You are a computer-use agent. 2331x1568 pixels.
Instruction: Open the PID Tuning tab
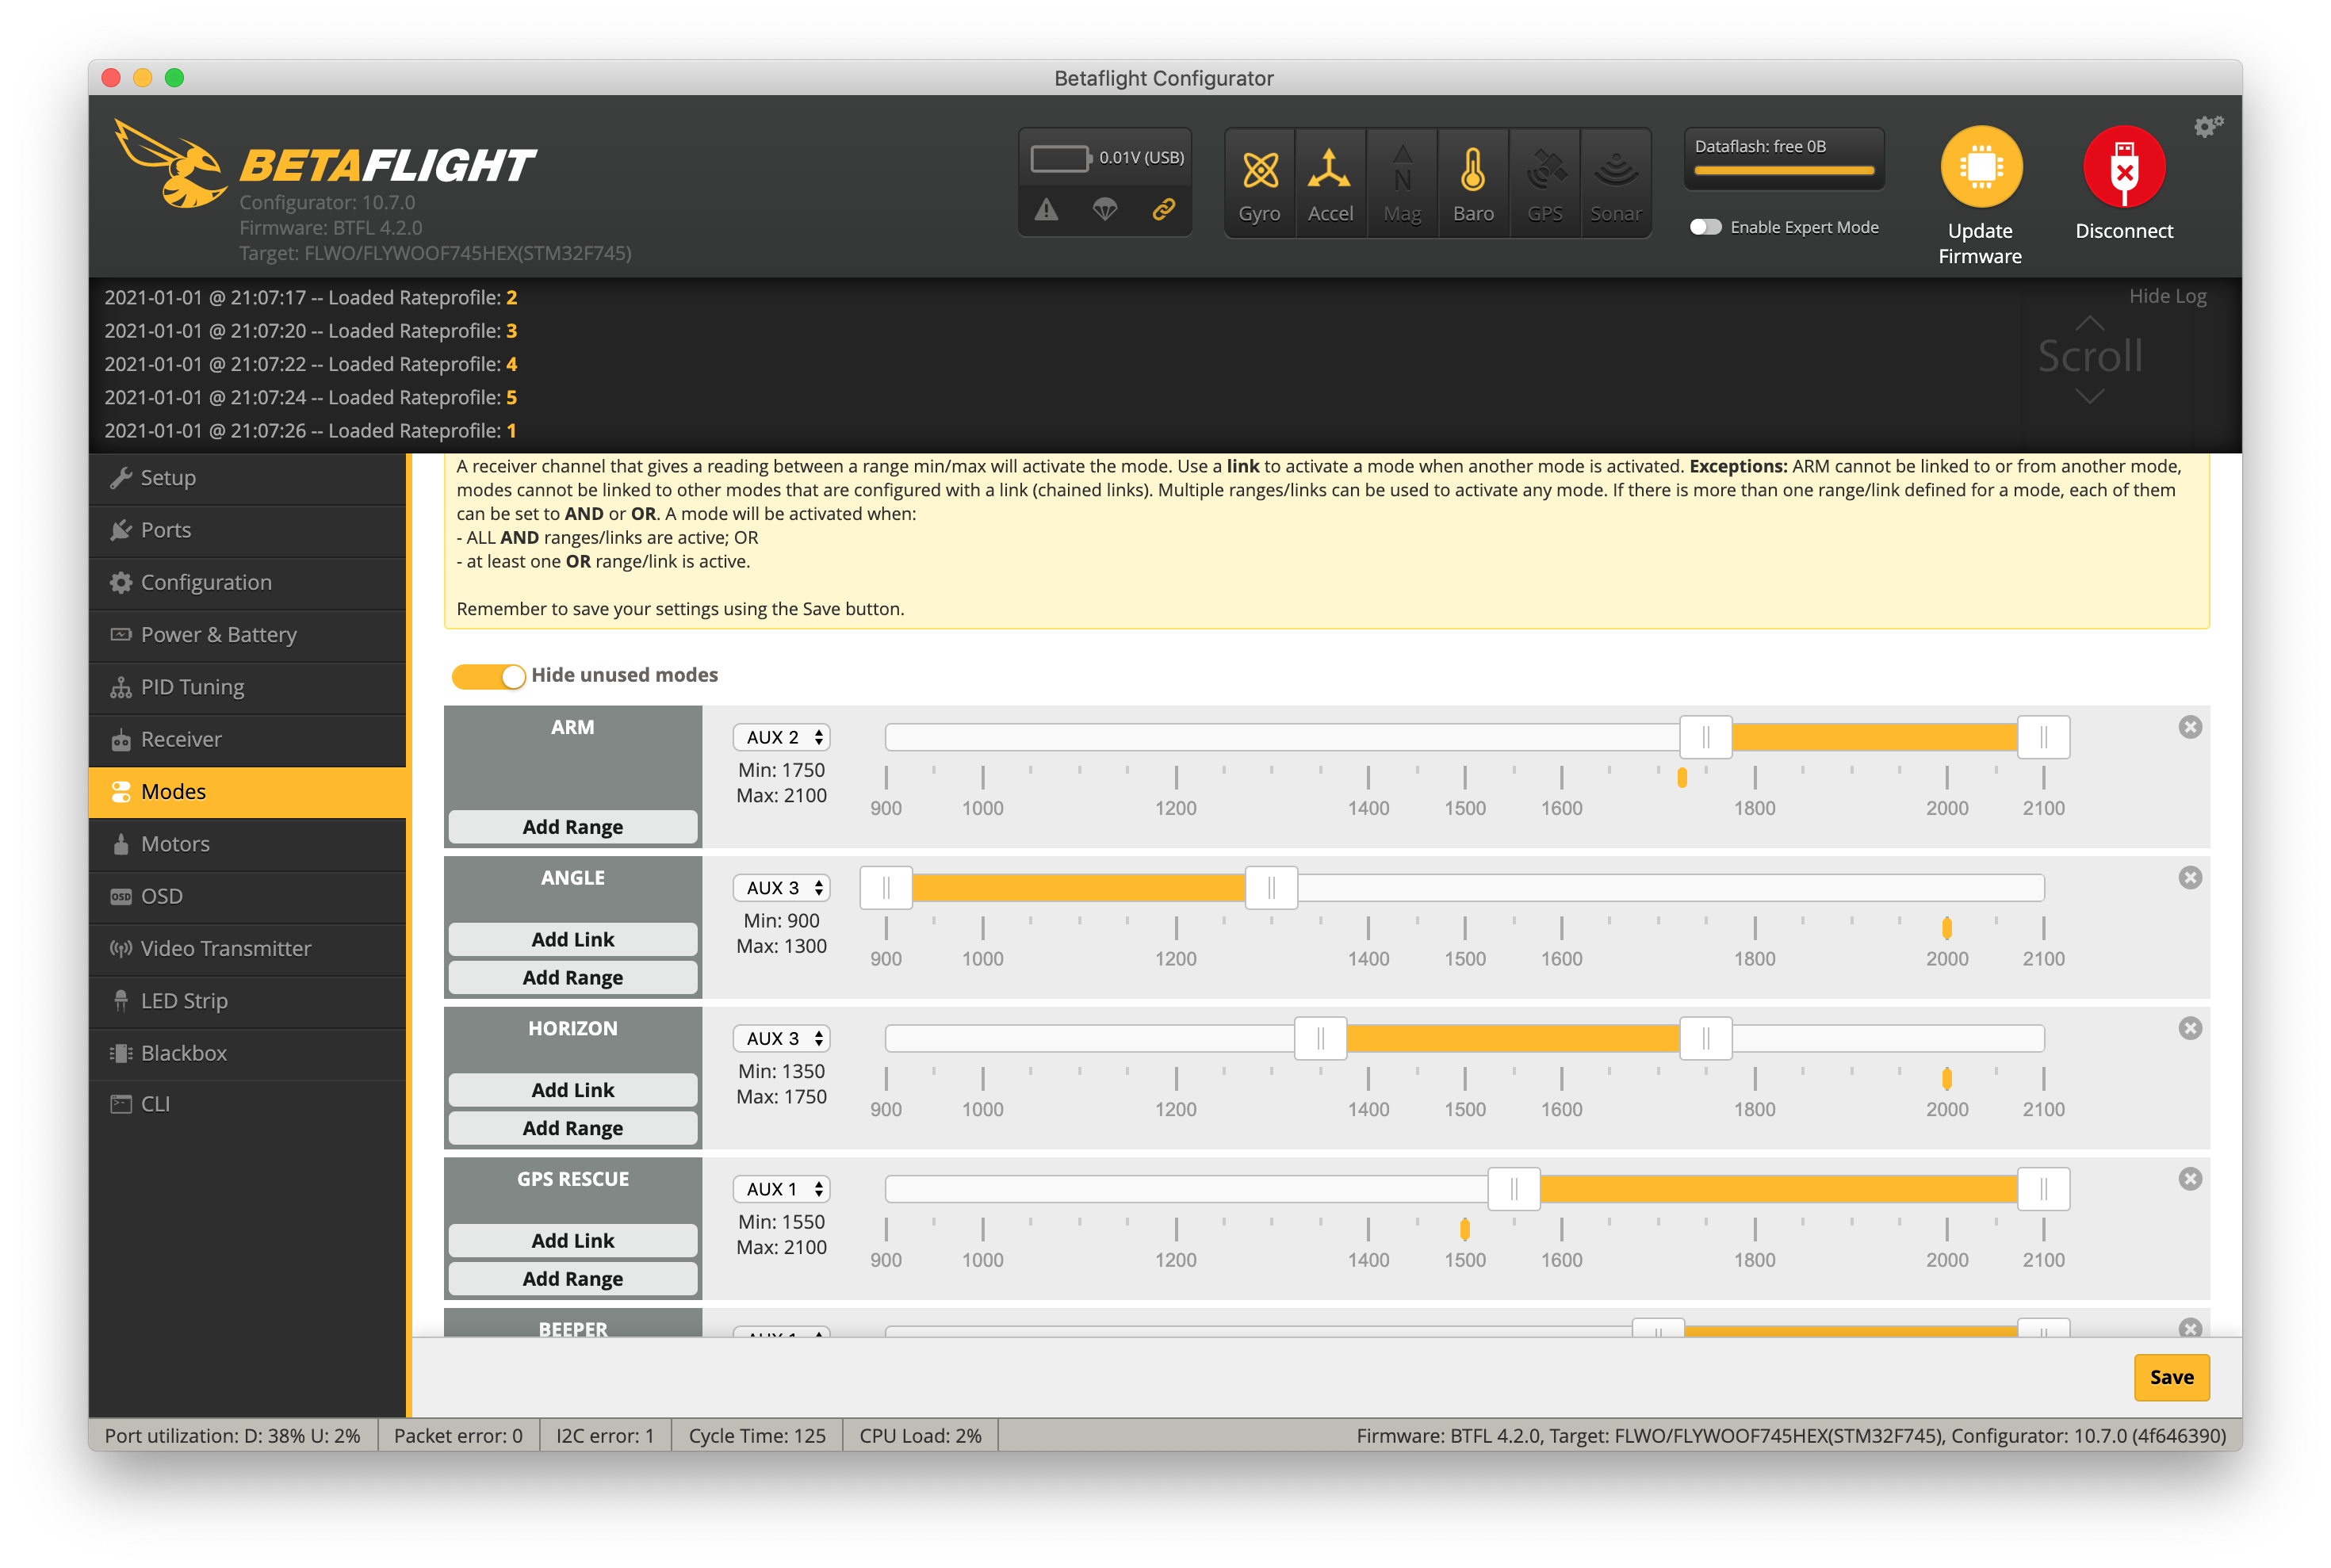[x=247, y=687]
